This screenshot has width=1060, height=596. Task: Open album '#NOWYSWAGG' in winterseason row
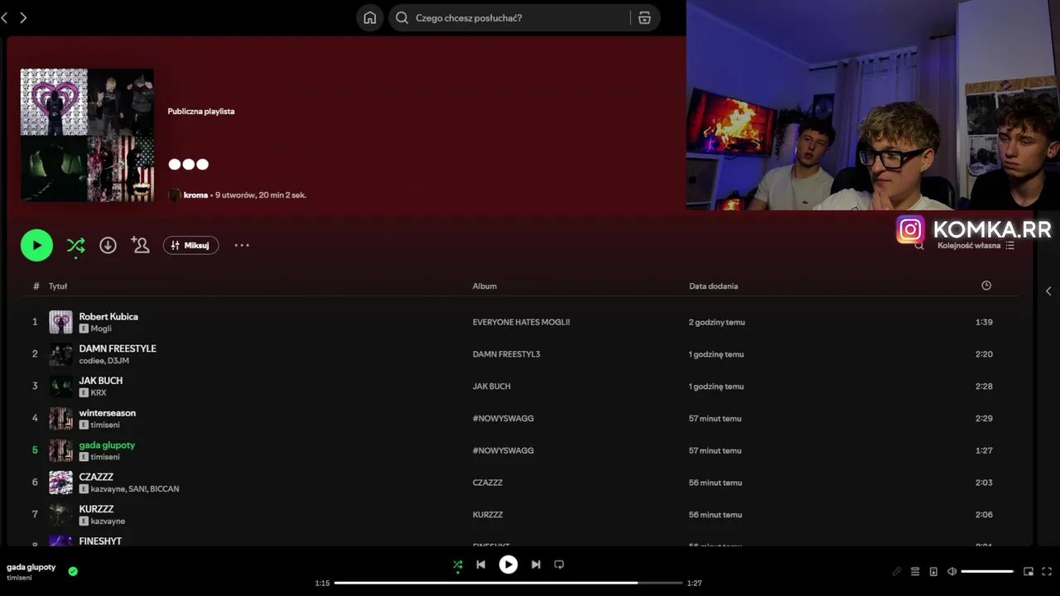[x=503, y=419]
